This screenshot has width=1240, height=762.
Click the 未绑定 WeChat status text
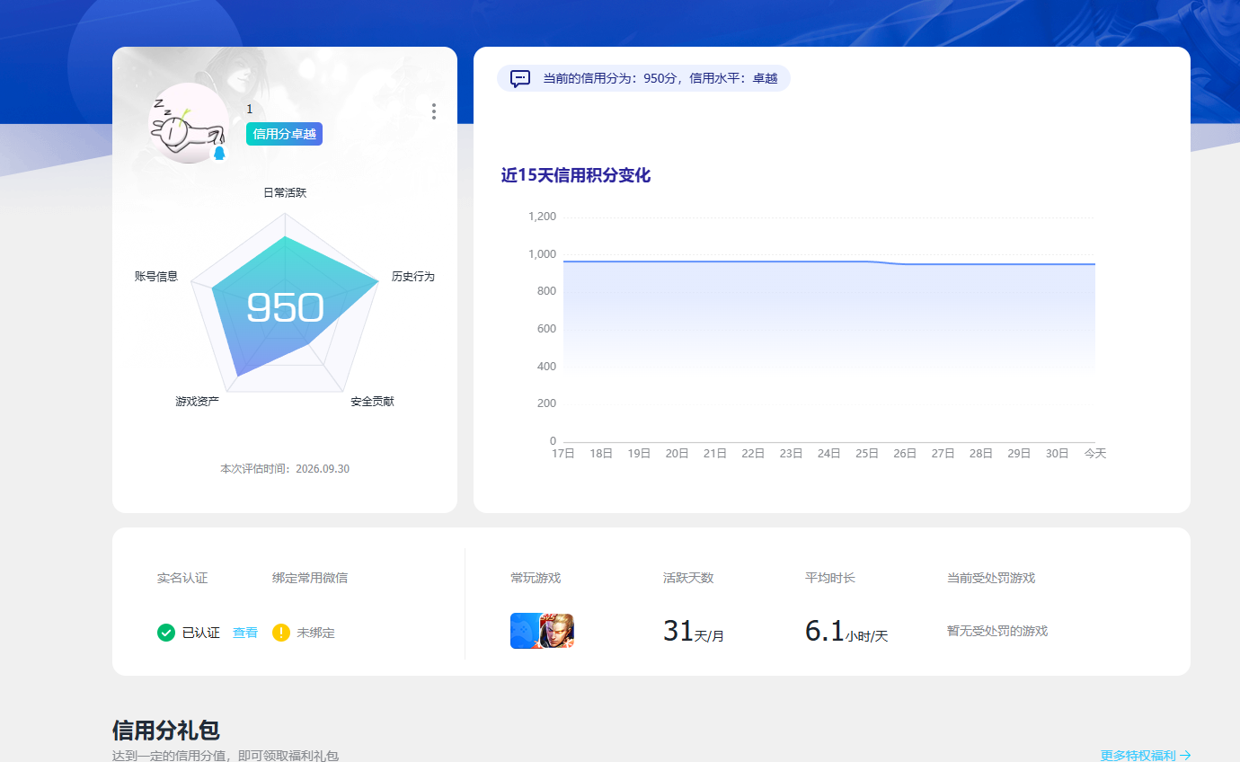pyautogui.click(x=316, y=633)
